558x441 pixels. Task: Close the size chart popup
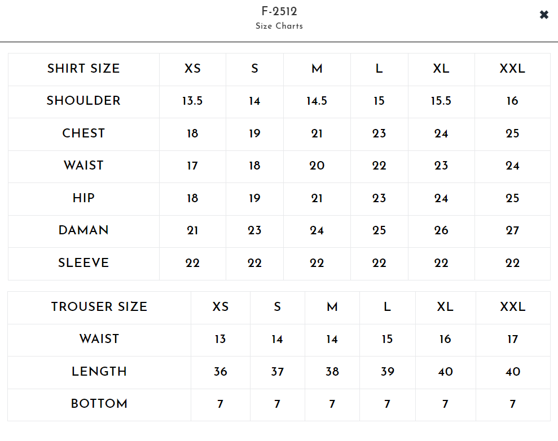click(x=544, y=15)
